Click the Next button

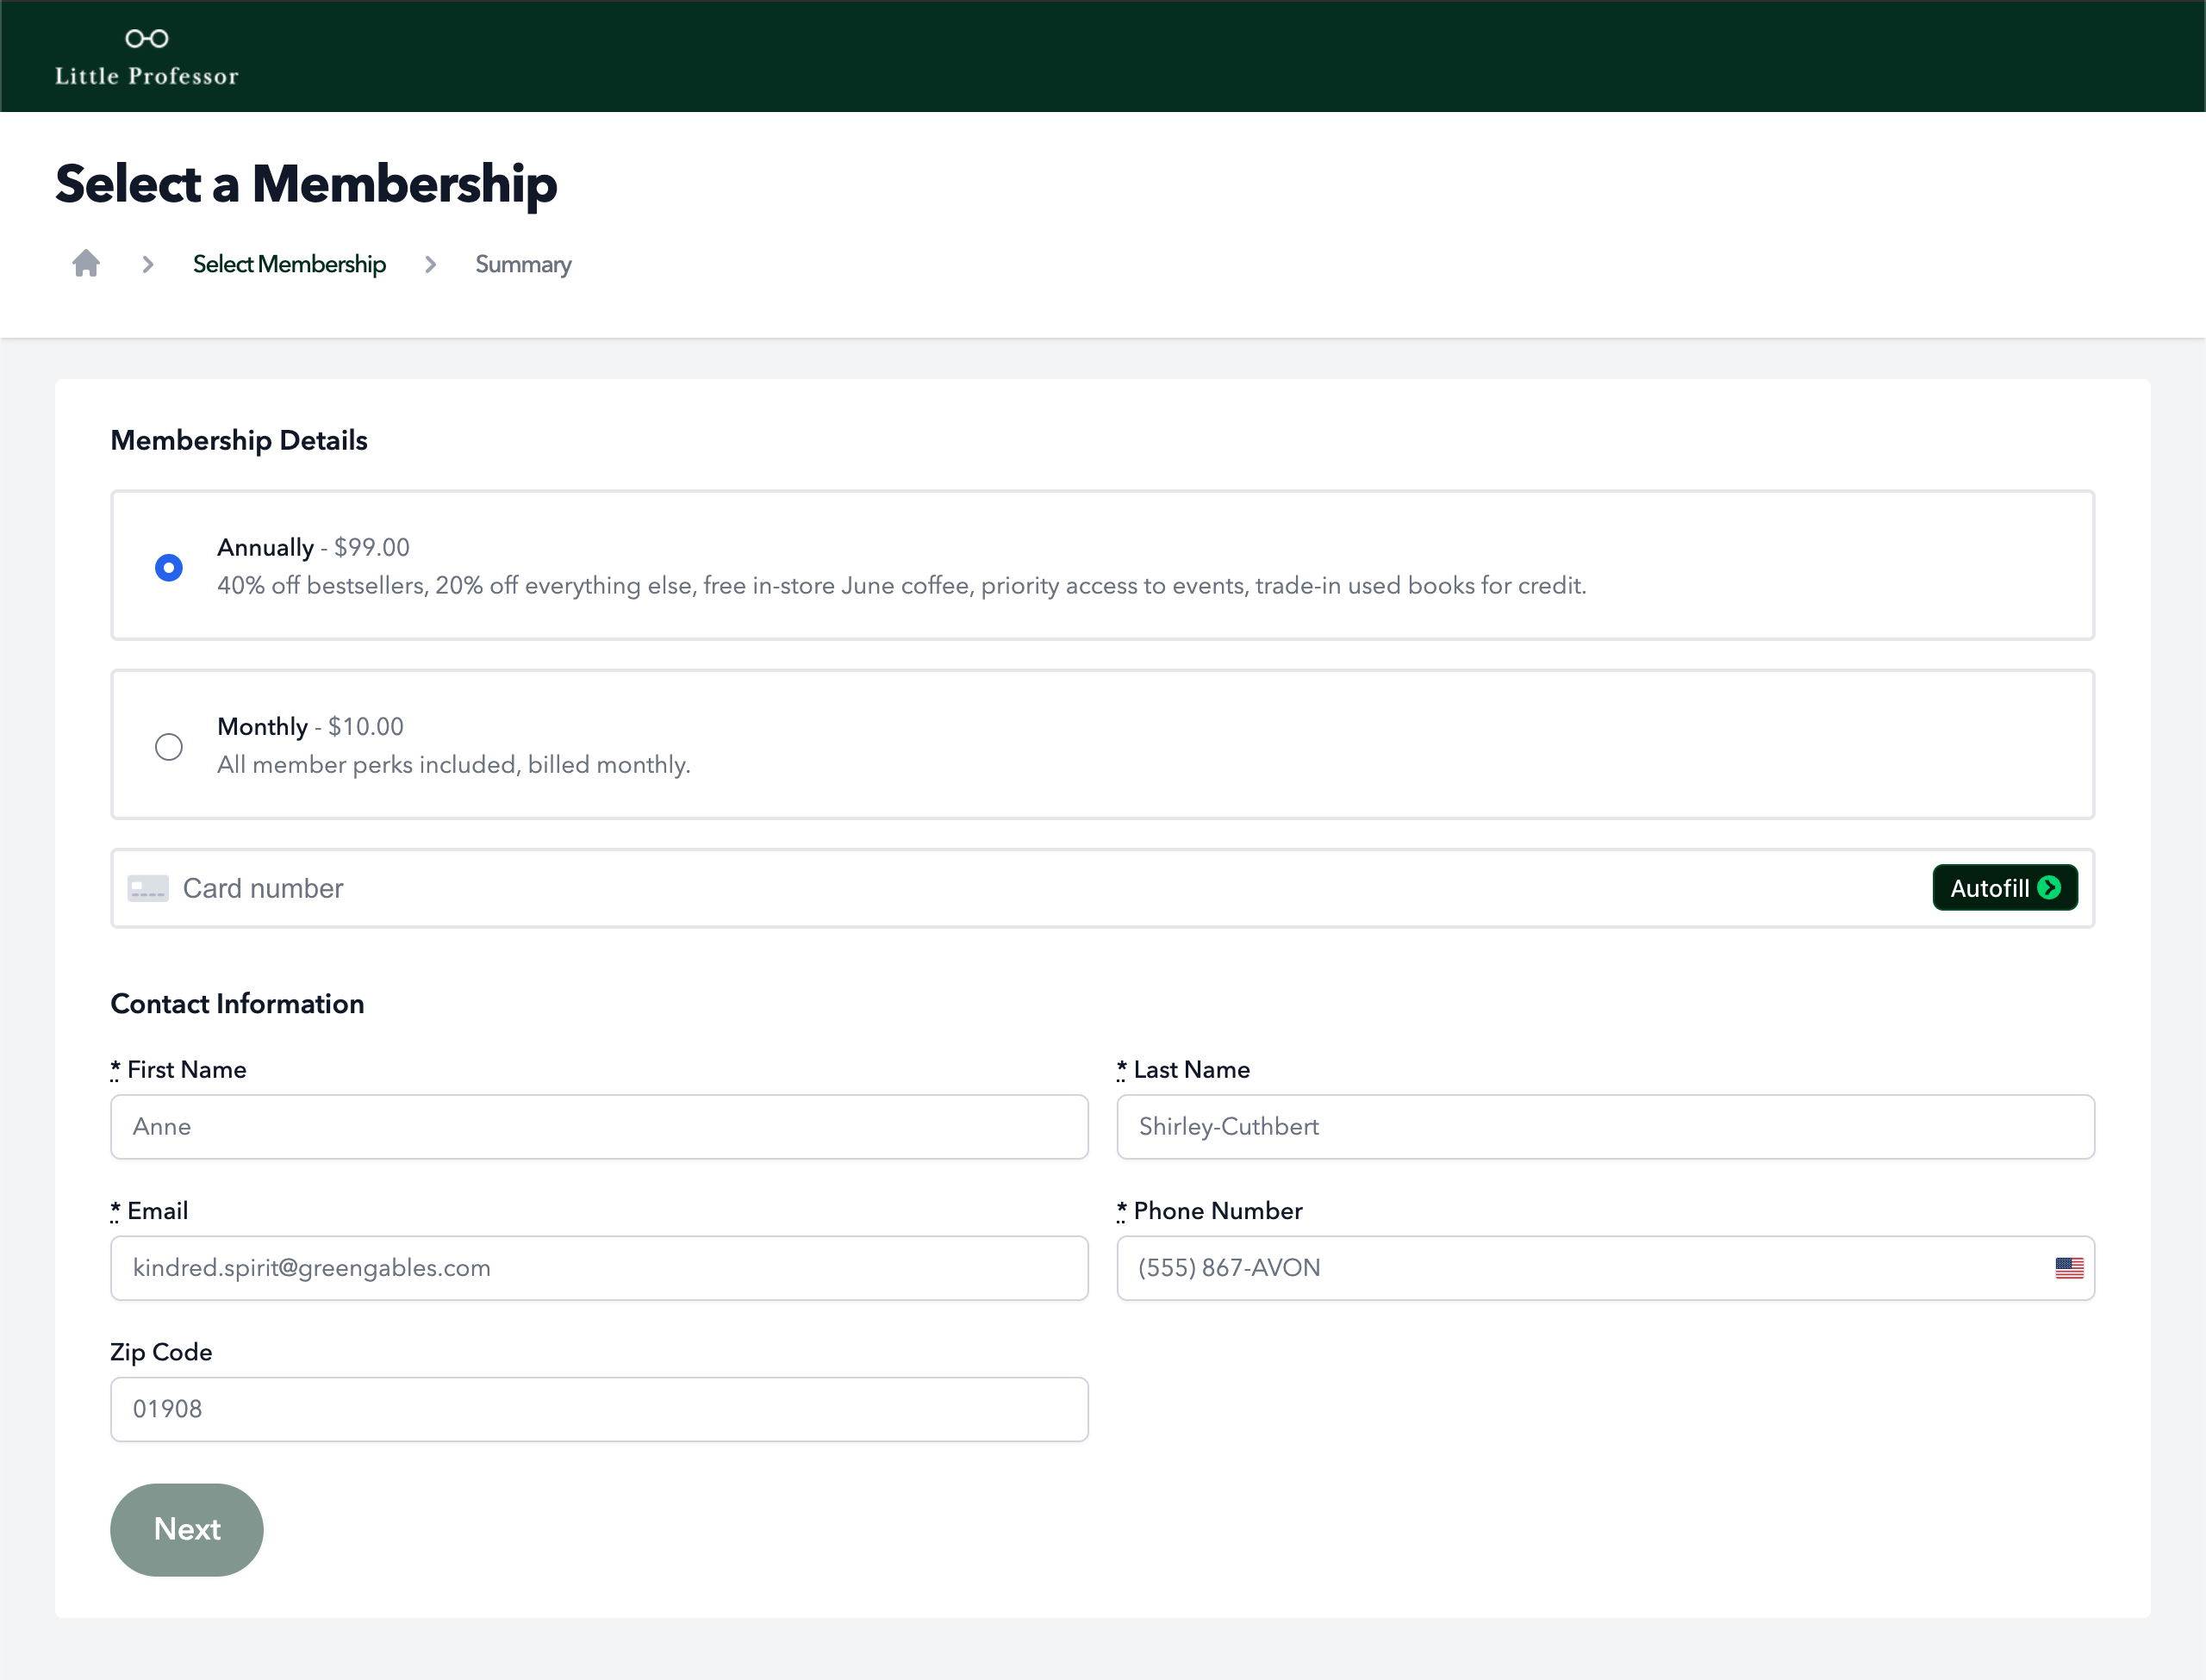[x=187, y=1530]
